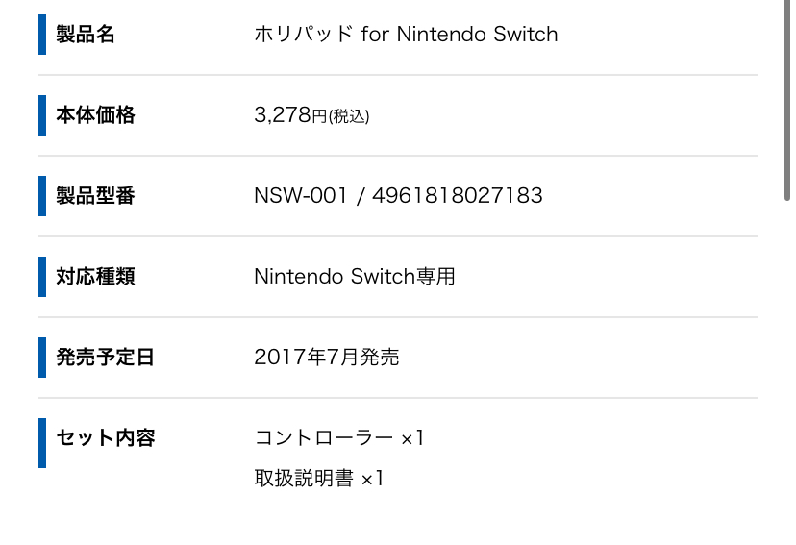Click the 製品名 label heading

coord(86,35)
